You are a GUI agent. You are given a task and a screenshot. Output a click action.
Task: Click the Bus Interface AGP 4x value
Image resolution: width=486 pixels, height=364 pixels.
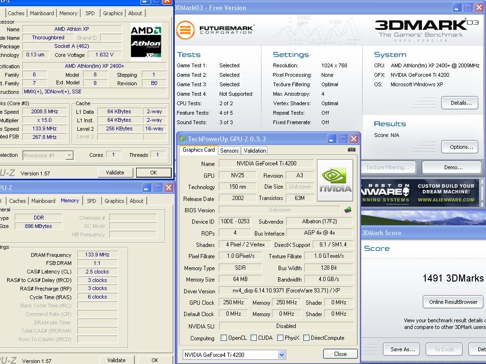(x=319, y=233)
